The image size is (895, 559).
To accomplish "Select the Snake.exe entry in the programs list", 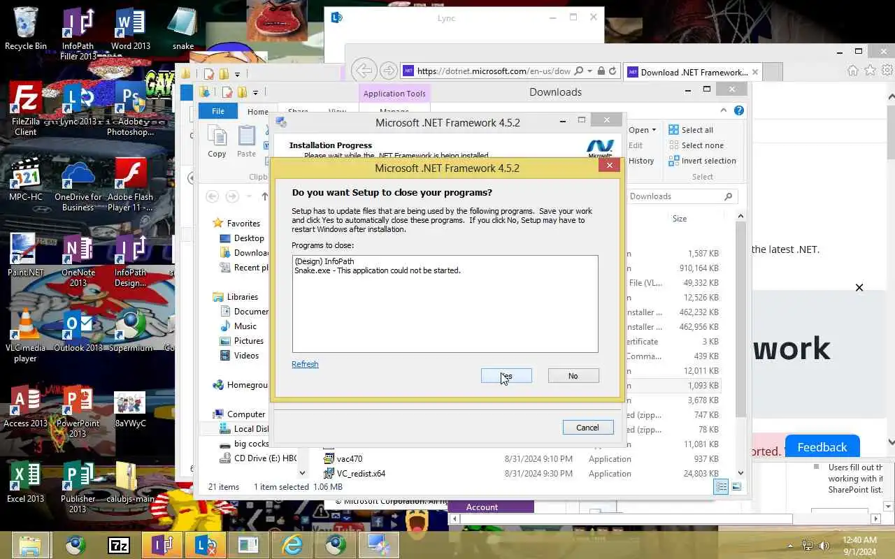I will pos(377,270).
